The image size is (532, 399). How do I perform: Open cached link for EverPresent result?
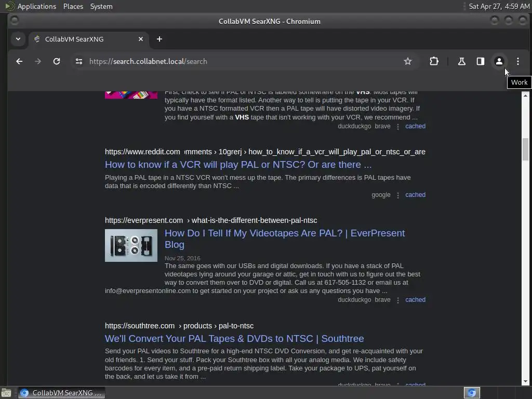point(415,300)
